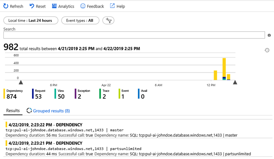Click into the Search input field

tap(134, 35)
